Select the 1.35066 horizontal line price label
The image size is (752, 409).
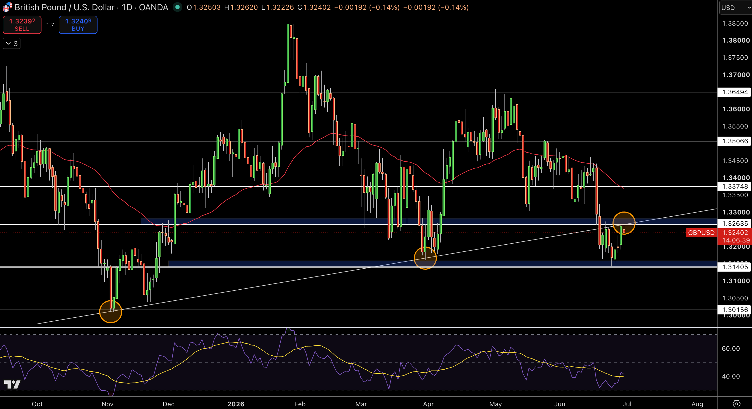734,141
